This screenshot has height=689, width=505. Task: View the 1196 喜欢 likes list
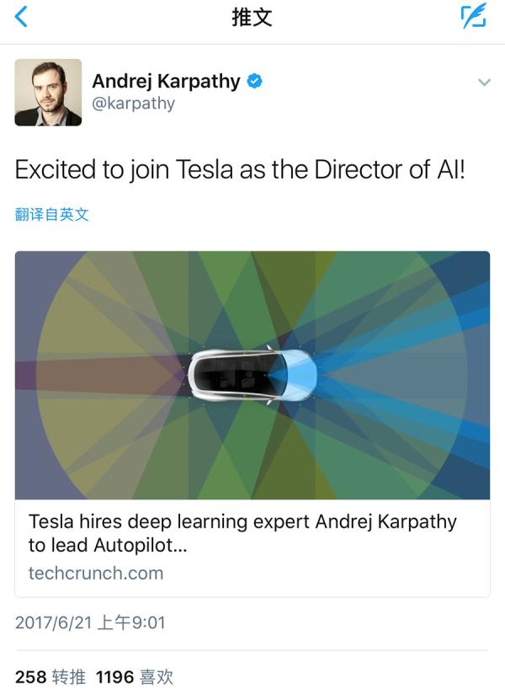[x=135, y=676]
